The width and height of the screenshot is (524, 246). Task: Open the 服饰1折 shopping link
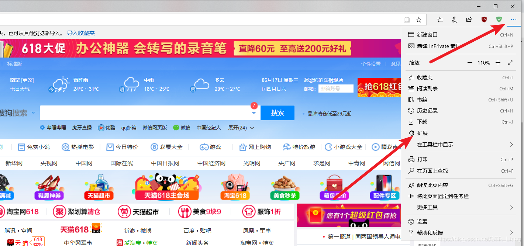[262, 212]
